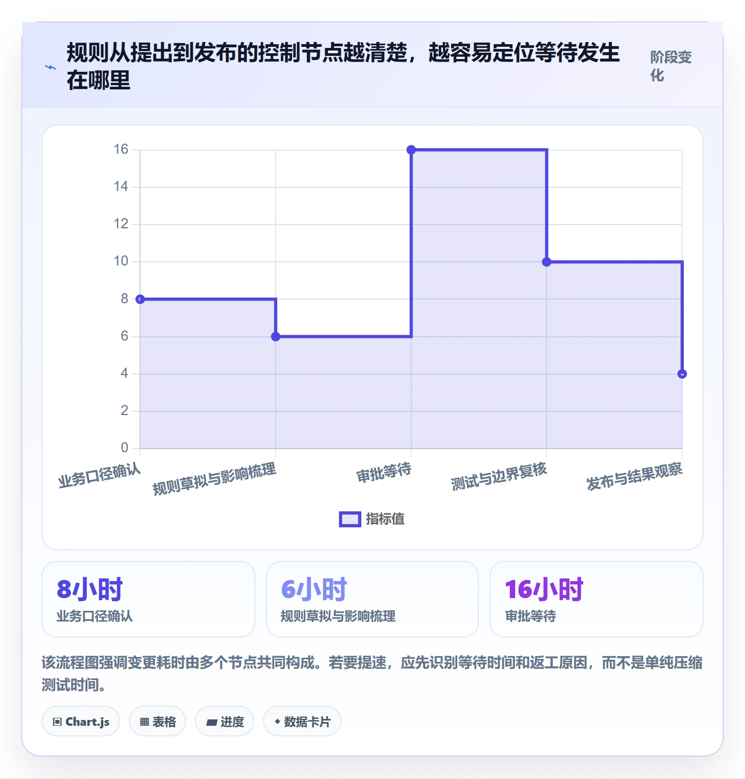Click the data point at value 8 for 业务口径确认
The height and width of the screenshot is (779, 745).
pyautogui.click(x=140, y=299)
